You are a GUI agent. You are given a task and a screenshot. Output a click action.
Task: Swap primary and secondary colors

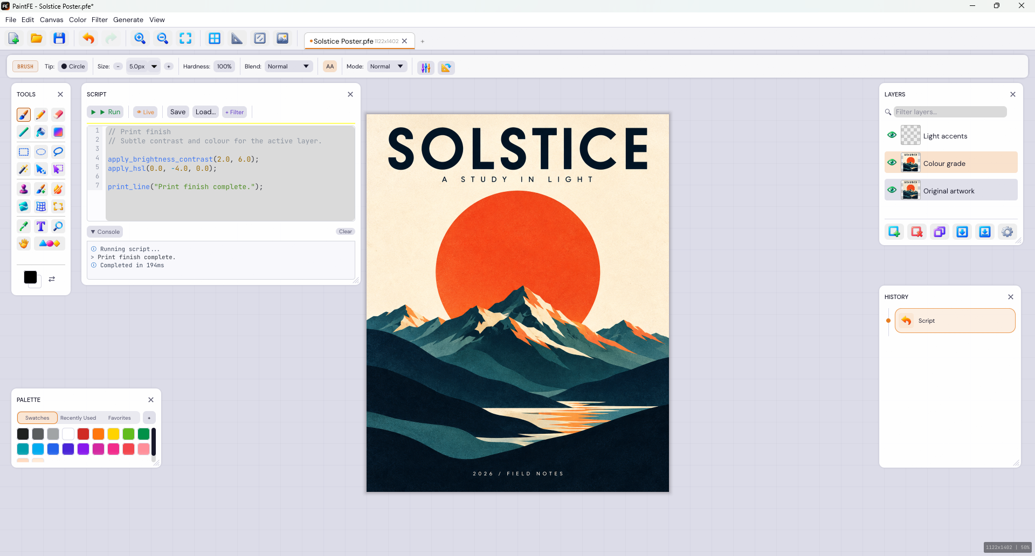click(52, 279)
